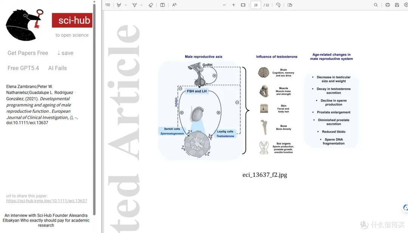
Task: Print the PDF document
Action: point(388,5)
